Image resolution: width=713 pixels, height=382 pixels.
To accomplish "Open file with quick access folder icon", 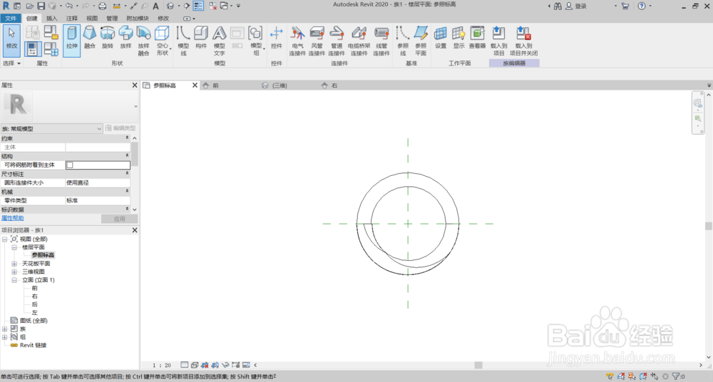I will (29, 6).
